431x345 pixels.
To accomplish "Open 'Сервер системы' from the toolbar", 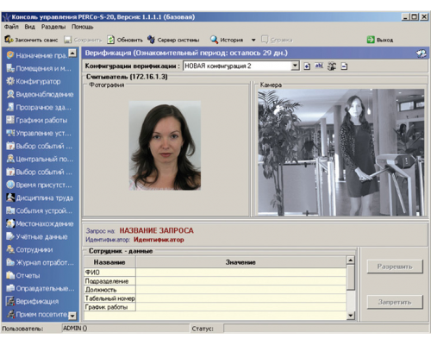I will 173,40.
